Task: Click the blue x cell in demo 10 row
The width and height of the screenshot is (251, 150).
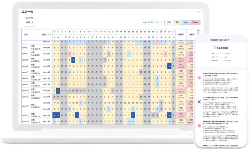Action: pyautogui.click(x=58, y=91)
